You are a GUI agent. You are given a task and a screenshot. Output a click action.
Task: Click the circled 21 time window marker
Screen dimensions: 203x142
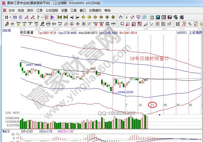point(152,105)
